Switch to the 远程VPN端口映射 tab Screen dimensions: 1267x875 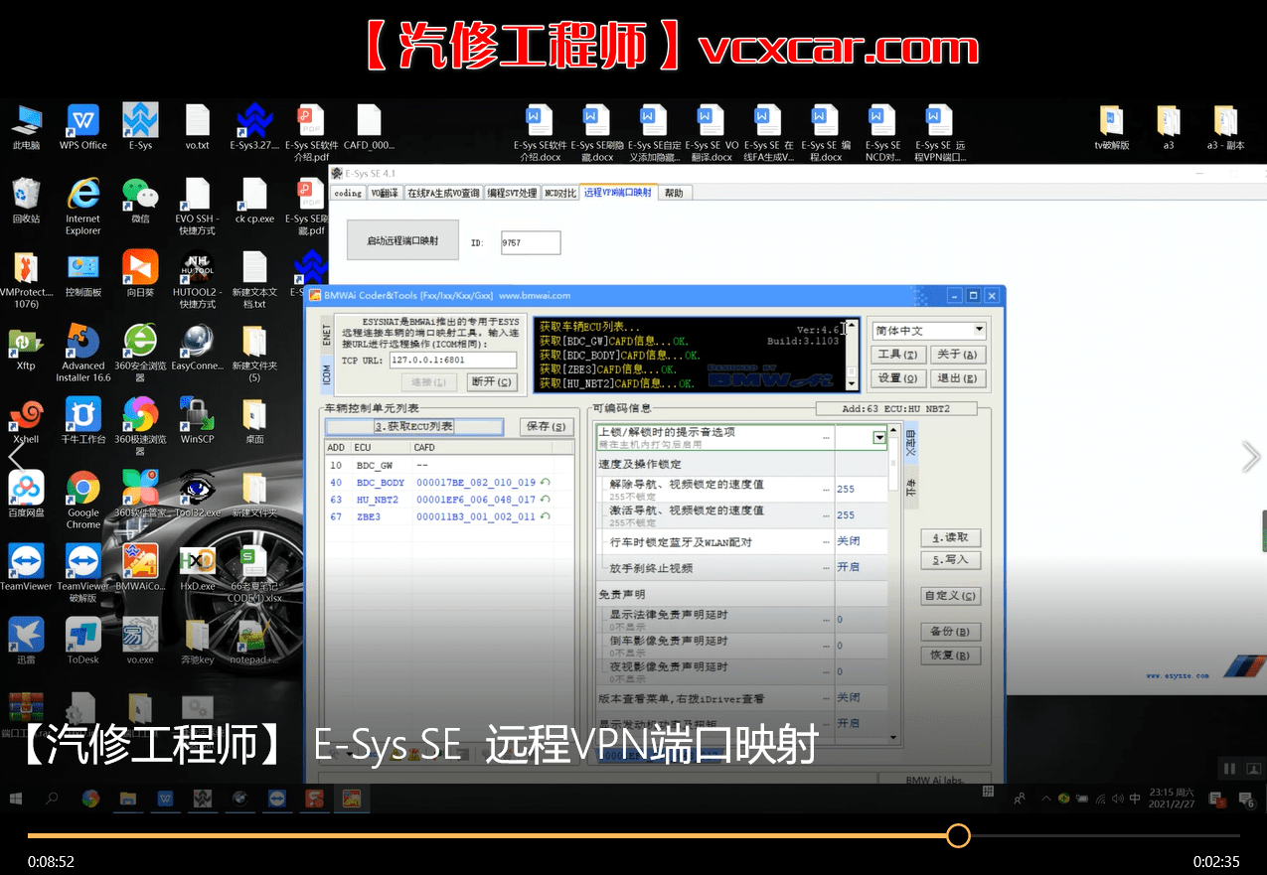tap(618, 193)
